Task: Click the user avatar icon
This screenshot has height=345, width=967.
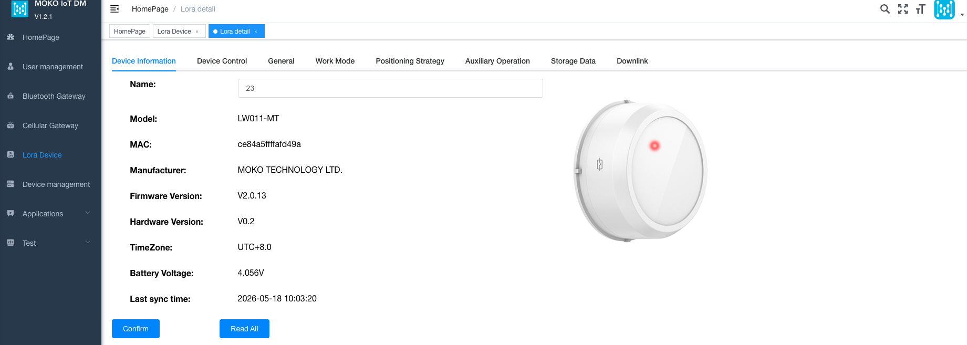Action: (x=944, y=9)
